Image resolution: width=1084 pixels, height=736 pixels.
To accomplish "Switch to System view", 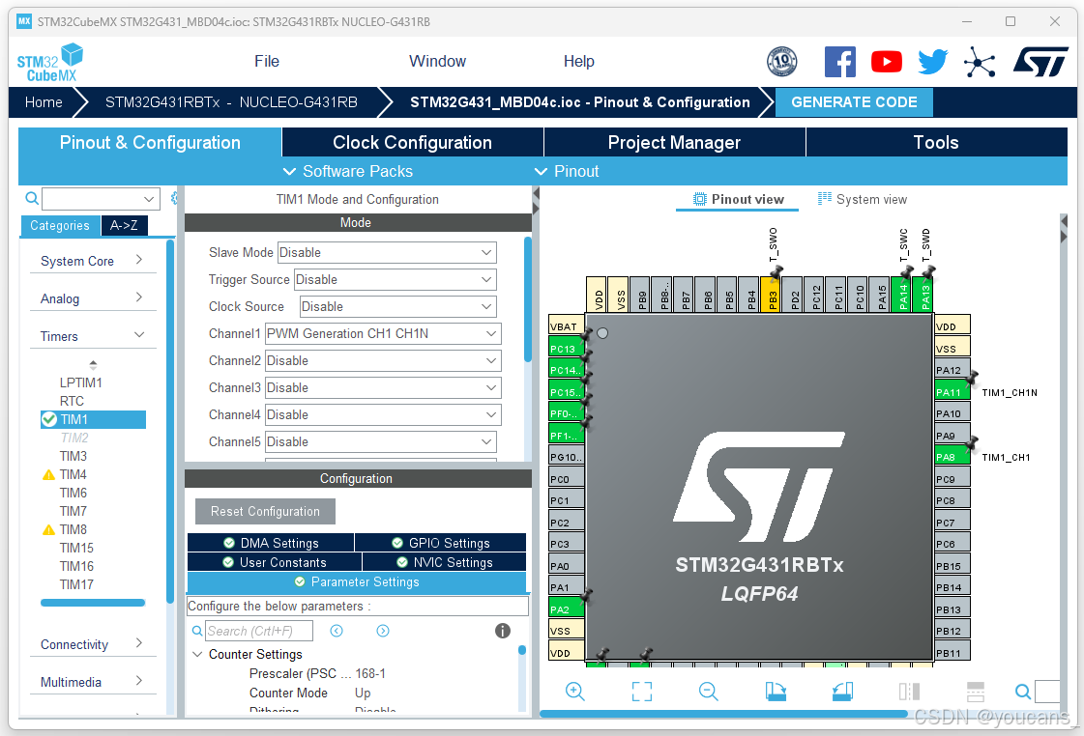I will point(863,200).
